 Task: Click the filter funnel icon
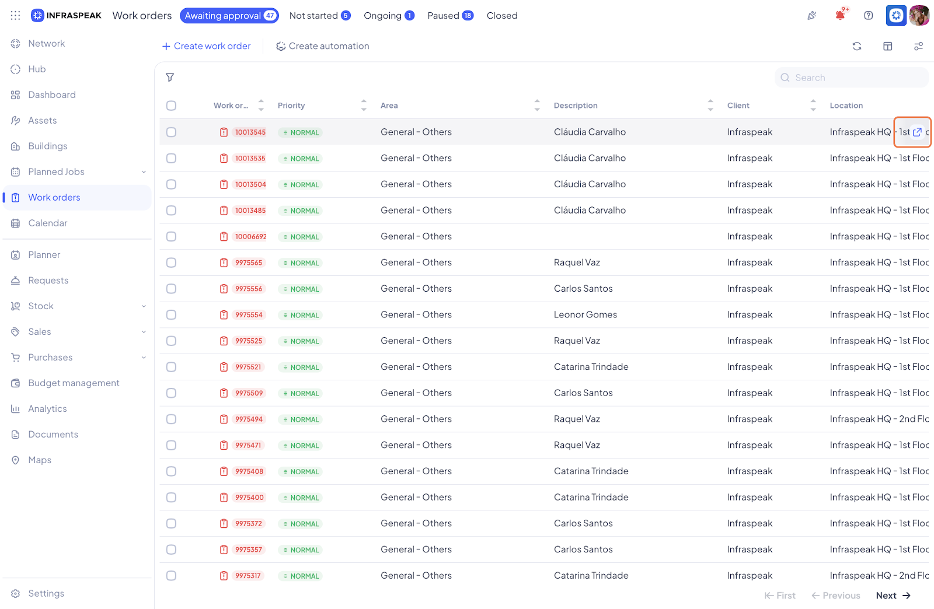(170, 78)
